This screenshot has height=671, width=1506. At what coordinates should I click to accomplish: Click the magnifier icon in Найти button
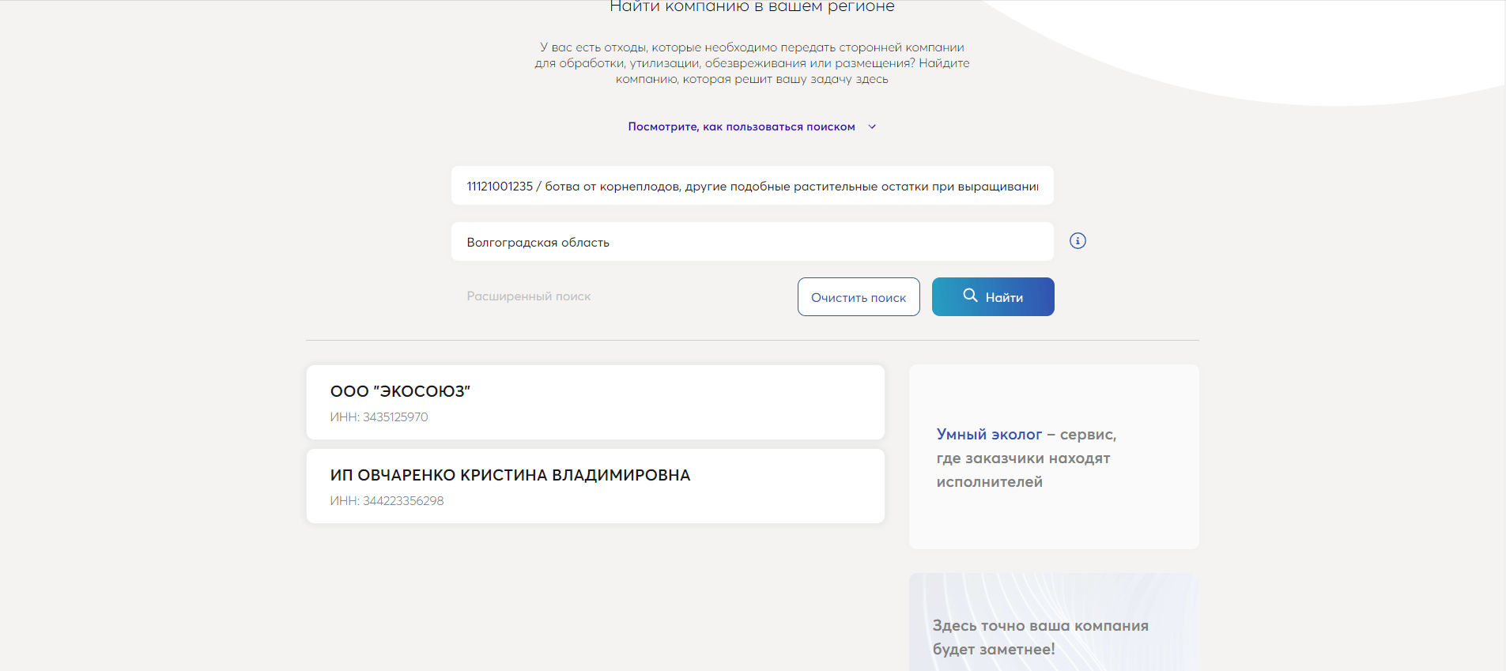click(x=970, y=296)
